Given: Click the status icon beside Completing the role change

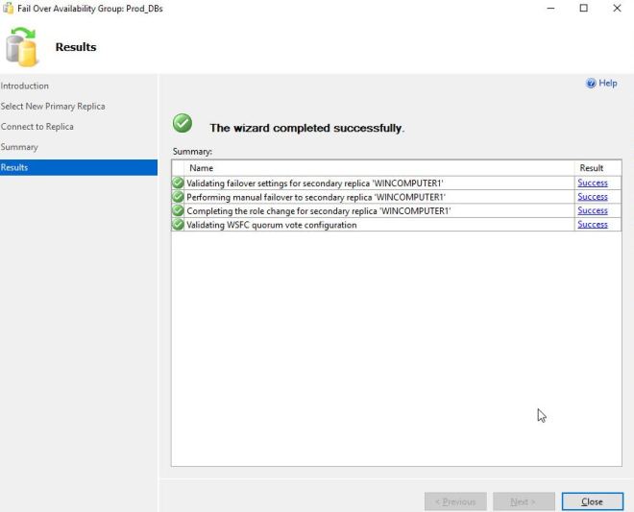Looking at the screenshot, I should [x=178, y=210].
